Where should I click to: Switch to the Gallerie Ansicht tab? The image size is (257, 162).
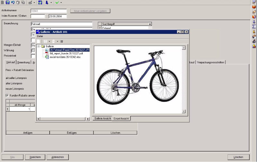point(102,119)
